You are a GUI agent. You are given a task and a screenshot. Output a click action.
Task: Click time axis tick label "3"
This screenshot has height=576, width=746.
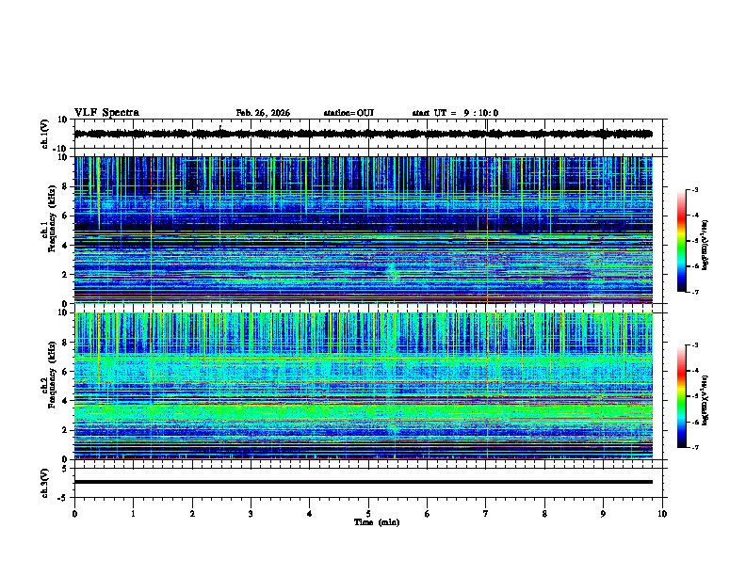tap(251, 514)
